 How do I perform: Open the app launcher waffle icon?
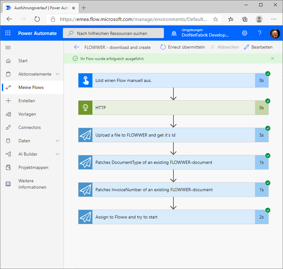(x=8, y=33)
